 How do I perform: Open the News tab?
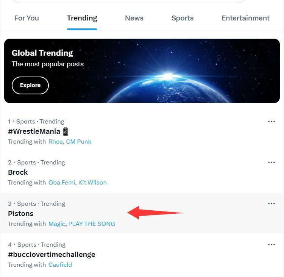[134, 18]
